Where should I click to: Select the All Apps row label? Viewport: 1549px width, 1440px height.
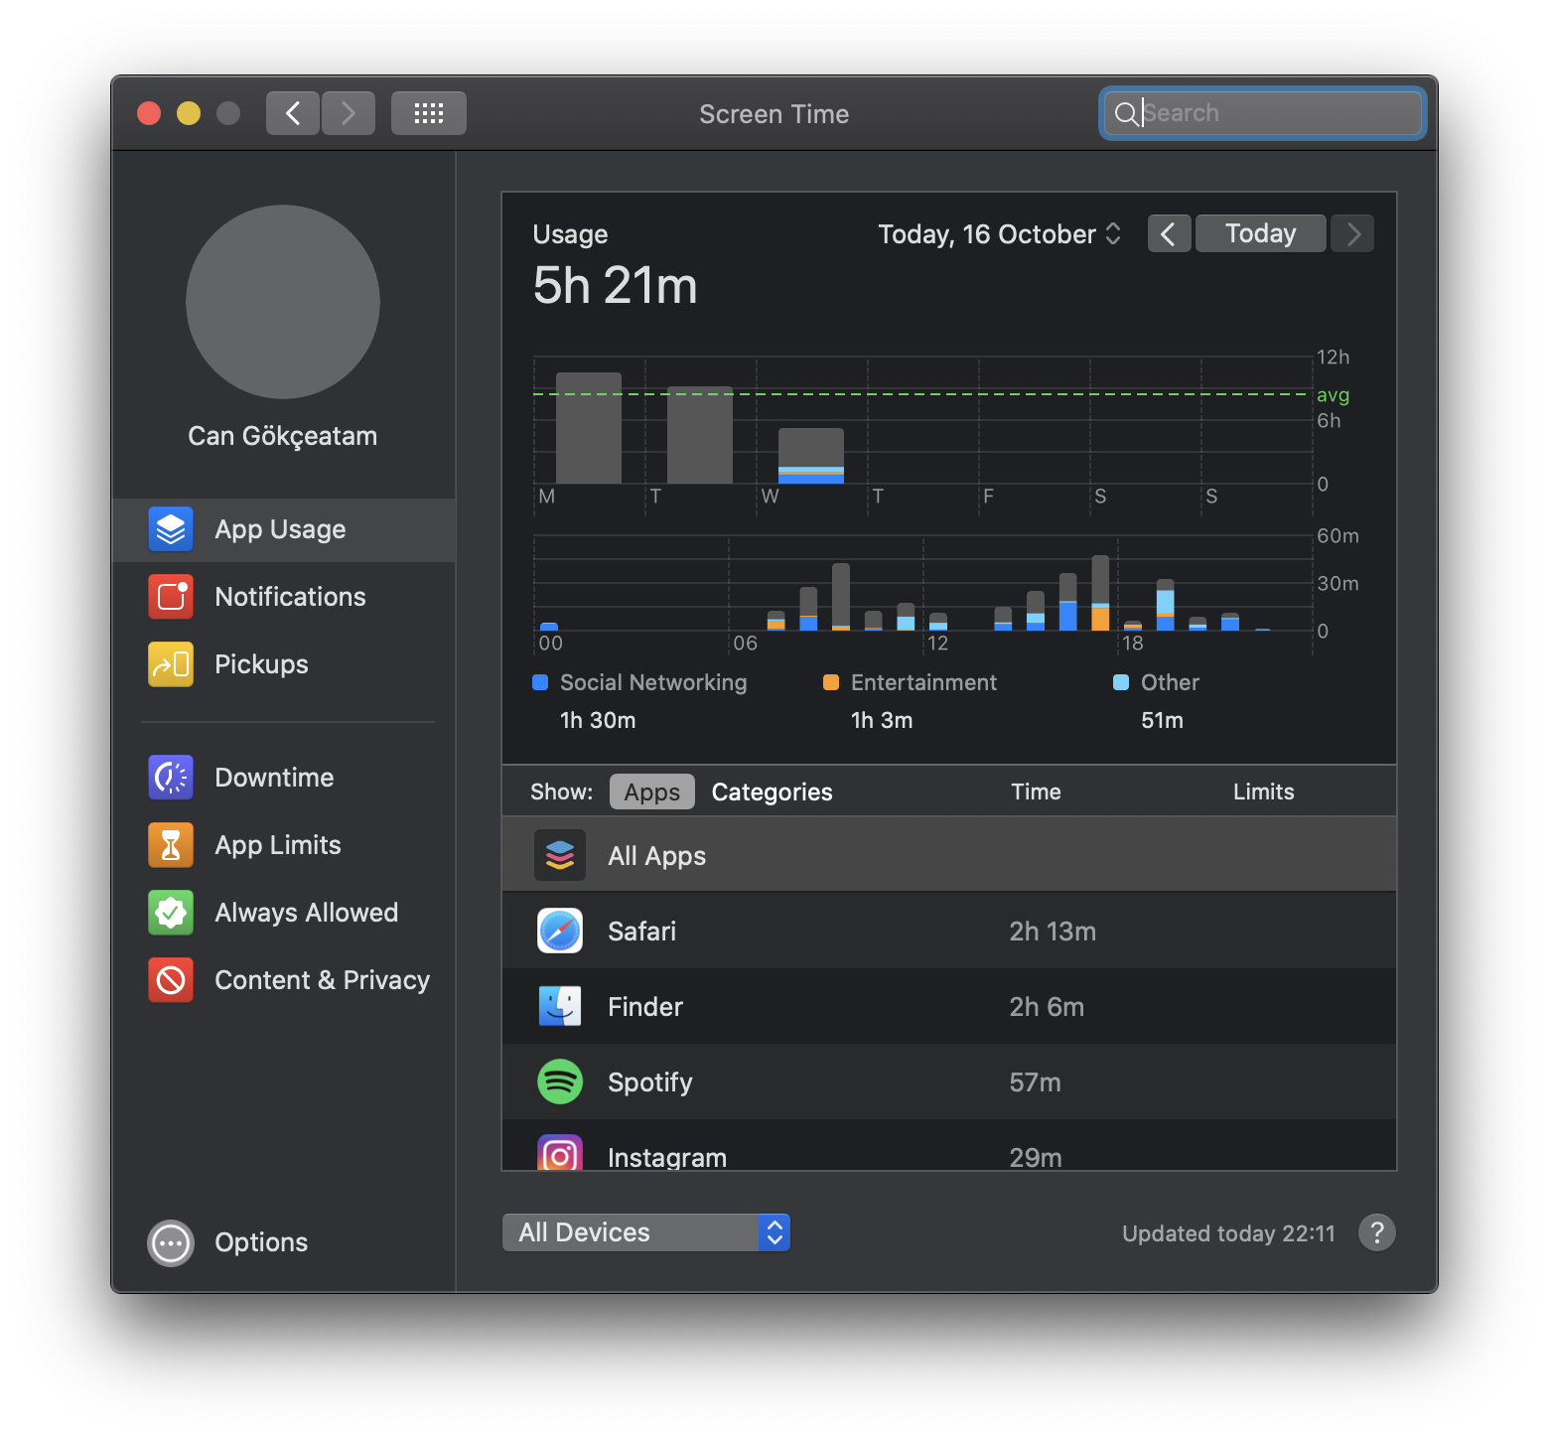657,856
